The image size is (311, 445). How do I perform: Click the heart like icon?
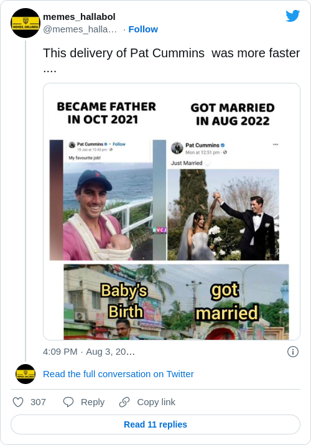18,402
